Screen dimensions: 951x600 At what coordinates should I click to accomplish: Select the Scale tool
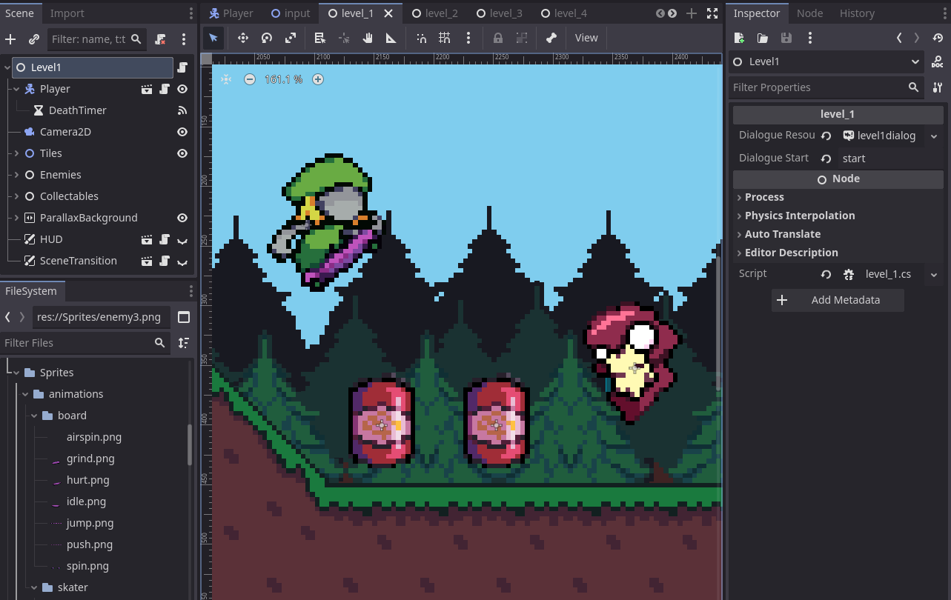pyautogui.click(x=290, y=38)
